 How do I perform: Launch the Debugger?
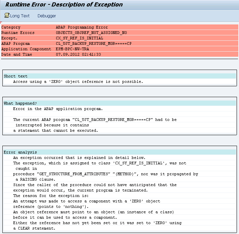click(x=47, y=16)
